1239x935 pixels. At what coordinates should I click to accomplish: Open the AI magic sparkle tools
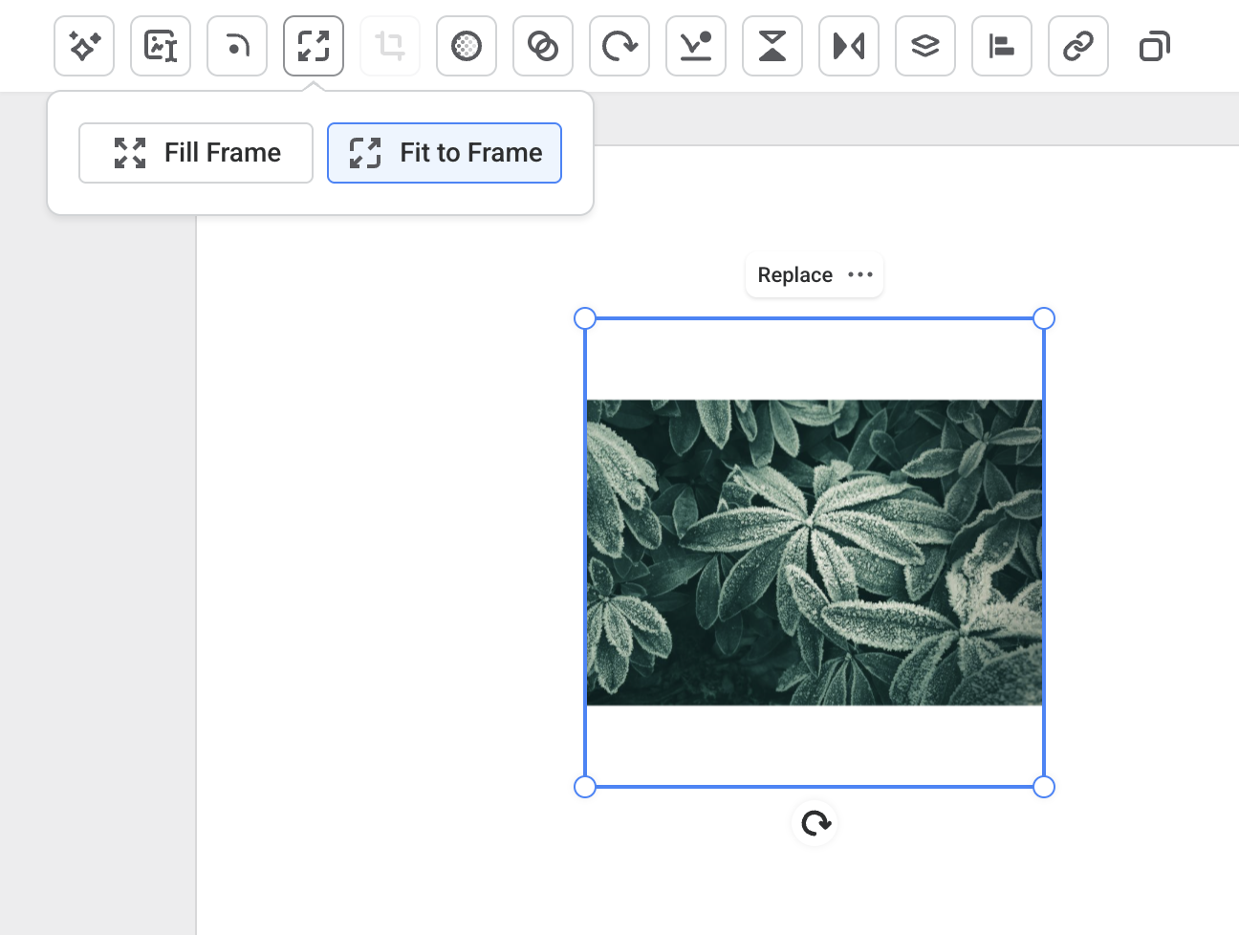(84, 46)
